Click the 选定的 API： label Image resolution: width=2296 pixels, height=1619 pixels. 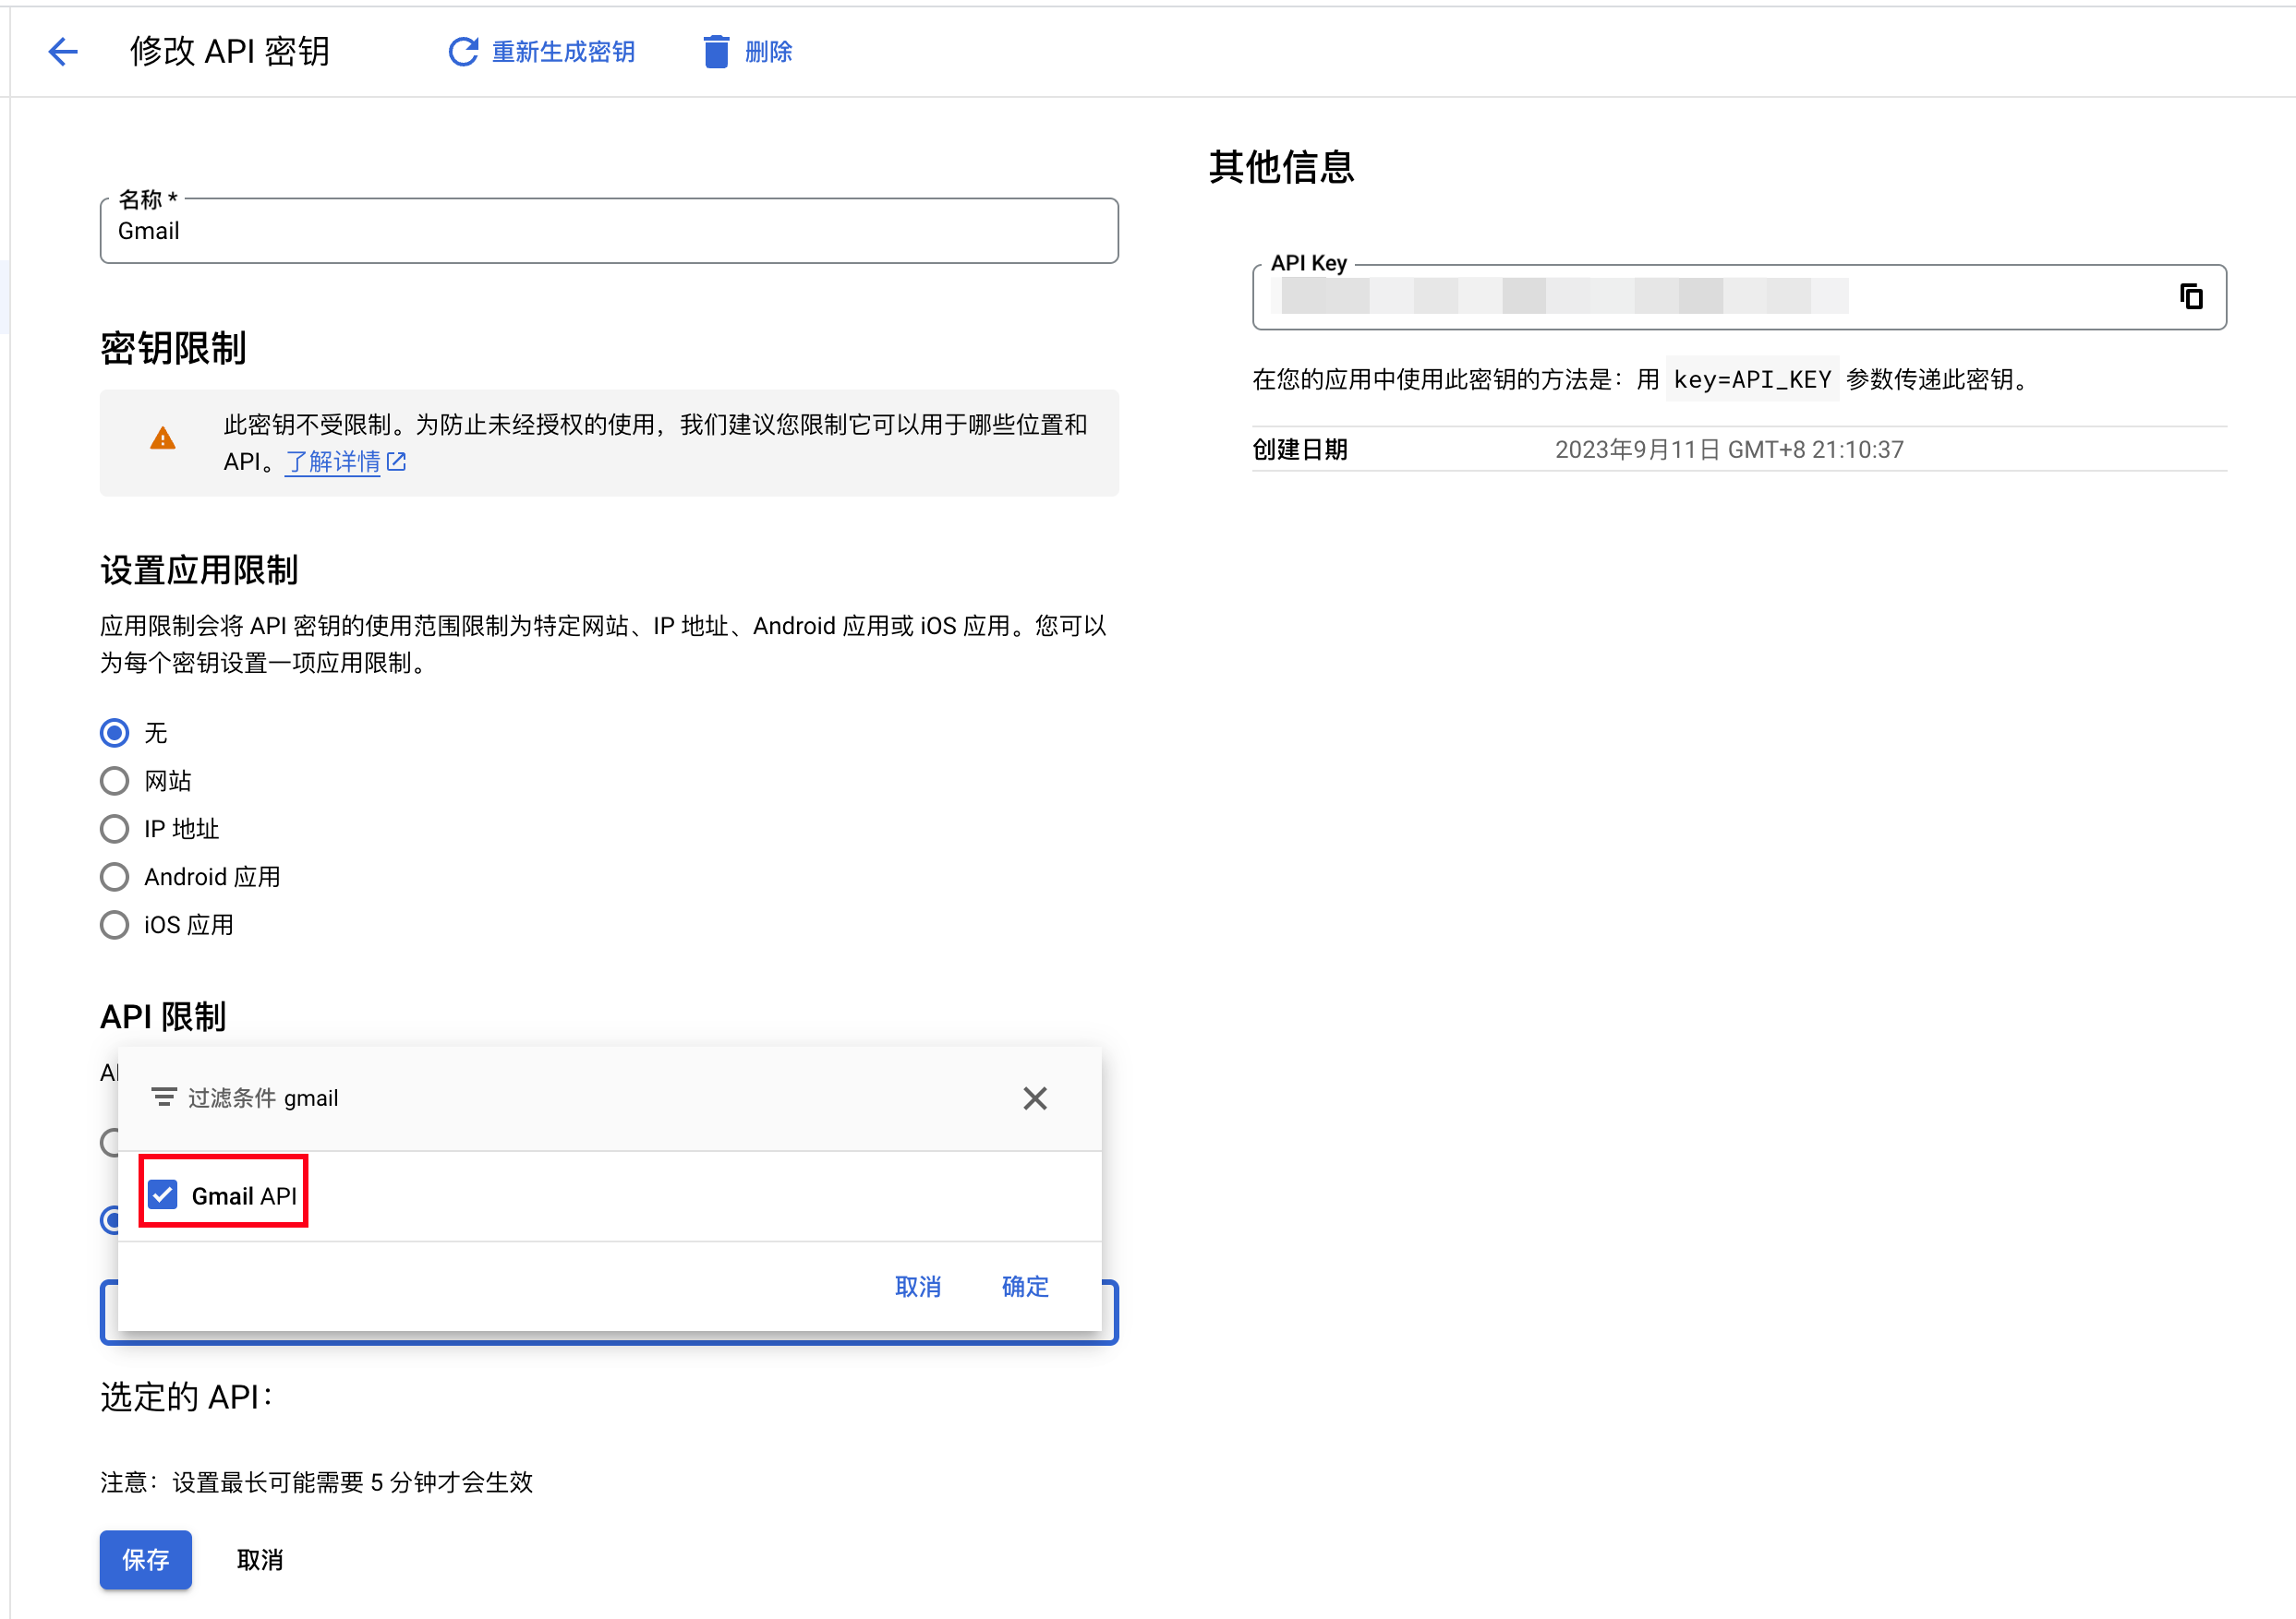(186, 1397)
